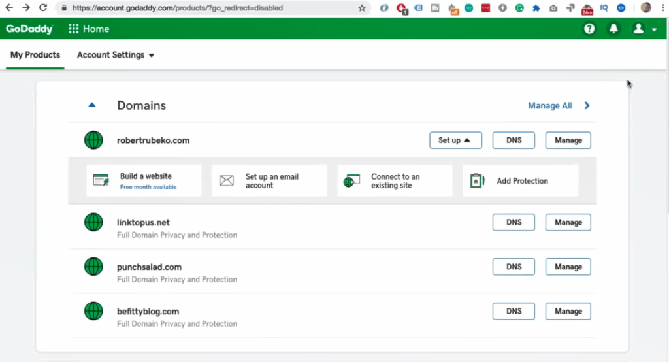This screenshot has width=669, height=362.
Task: Click the Add Protection lock icon
Action: click(478, 180)
